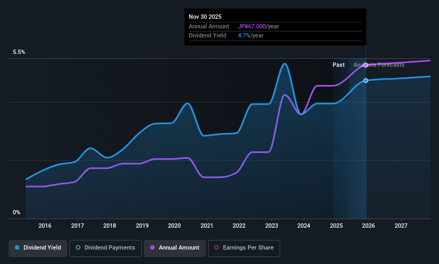Click the 2019 x-axis label
Screen dimensions: 439x264
point(142,226)
